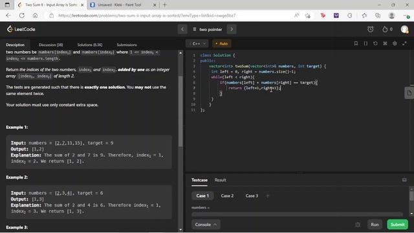Go to previous problem in list

tap(182, 29)
